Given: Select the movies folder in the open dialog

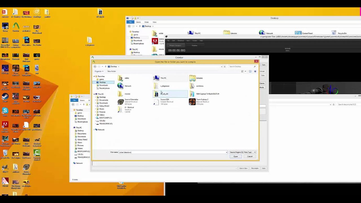Looking at the screenshot, I should tap(124, 94).
